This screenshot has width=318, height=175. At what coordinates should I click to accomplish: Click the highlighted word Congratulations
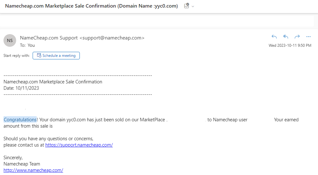[x=20, y=120]
